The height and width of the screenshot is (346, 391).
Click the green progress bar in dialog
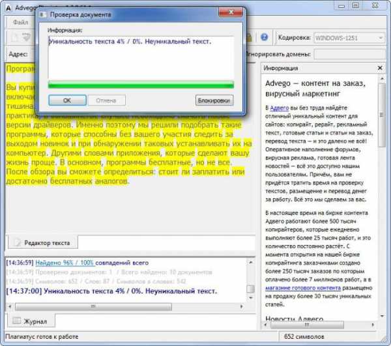(x=141, y=85)
